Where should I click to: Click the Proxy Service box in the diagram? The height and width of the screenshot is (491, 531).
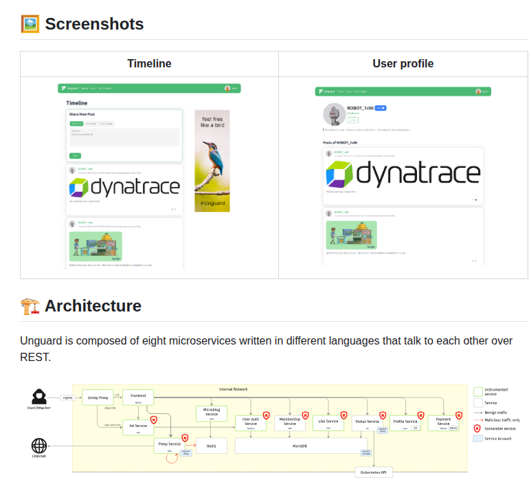coord(169,446)
